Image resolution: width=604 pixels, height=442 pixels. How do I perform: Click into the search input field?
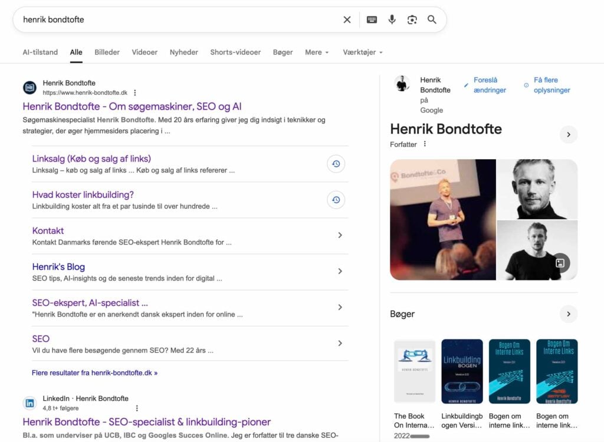click(x=177, y=19)
